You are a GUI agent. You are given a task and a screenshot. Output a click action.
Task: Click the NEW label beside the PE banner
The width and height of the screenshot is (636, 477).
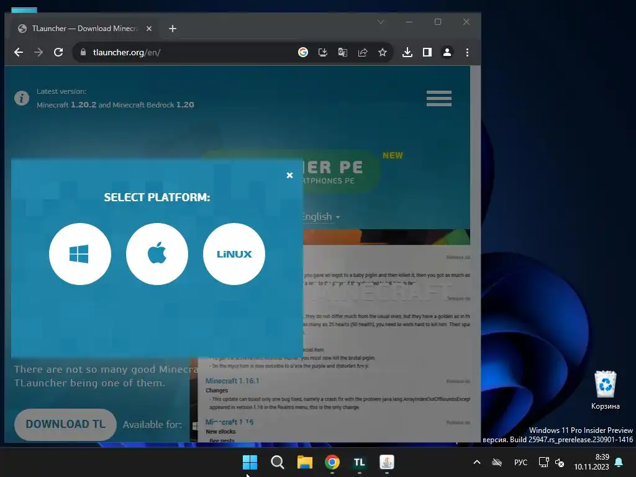(x=393, y=155)
